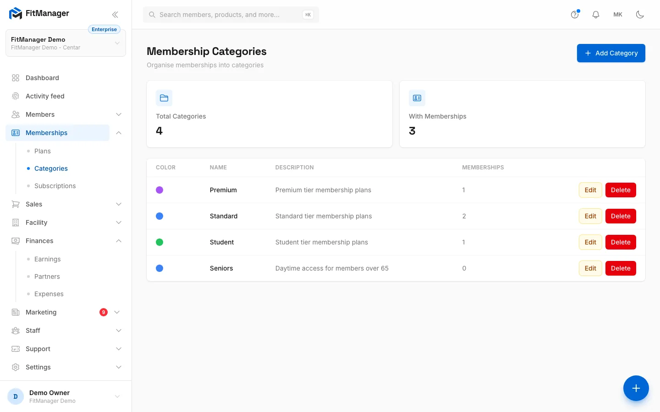Click the Activity feed fingerprint icon
This screenshot has width=660, height=412.
16,96
